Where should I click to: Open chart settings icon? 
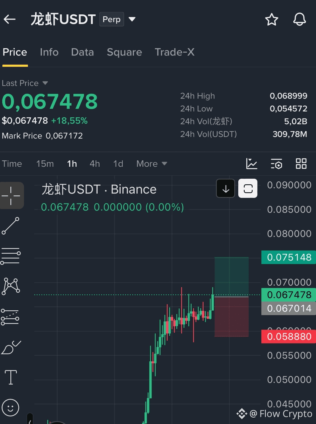click(x=276, y=164)
